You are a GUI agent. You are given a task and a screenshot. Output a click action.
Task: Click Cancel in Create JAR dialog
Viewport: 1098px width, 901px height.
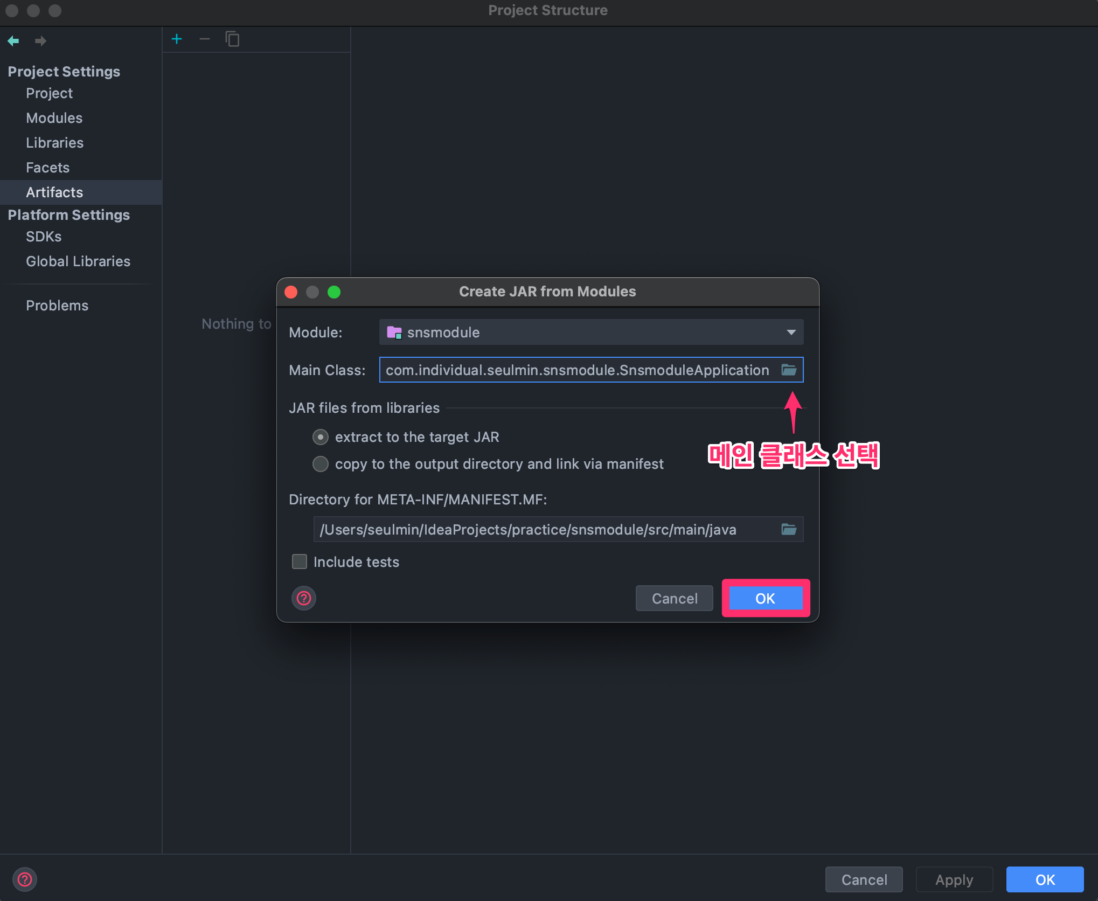pos(674,598)
